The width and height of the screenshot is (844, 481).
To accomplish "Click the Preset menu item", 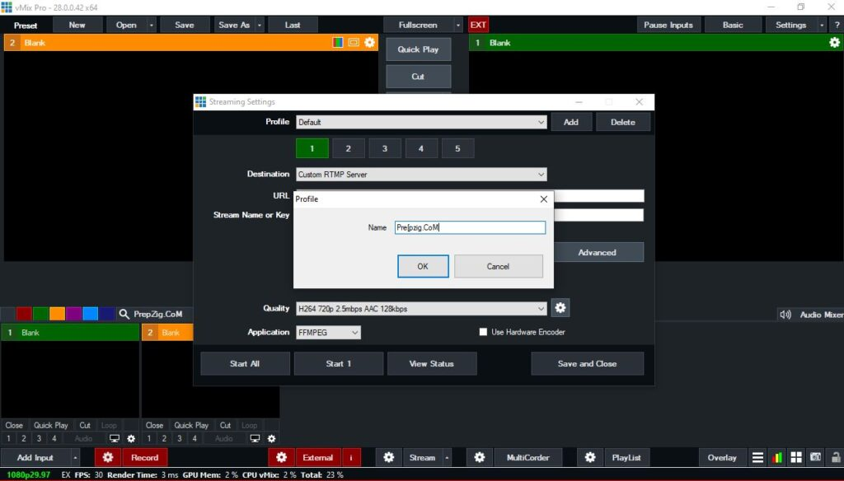I will (x=26, y=26).
